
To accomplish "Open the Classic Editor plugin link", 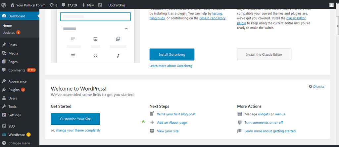I will (296, 18).
